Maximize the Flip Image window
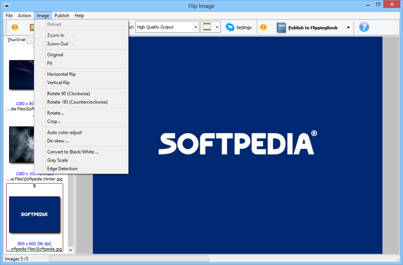The height and width of the screenshot is (265, 403). point(378,4)
